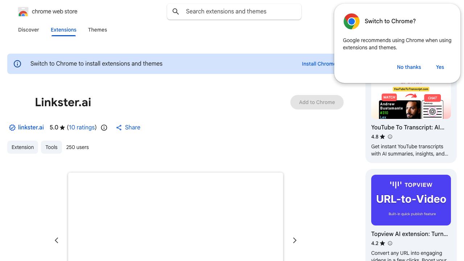Image resolution: width=464 pixels, height=261 pixels.
Task: Click the chrome web store title text
Action: pyautogui.click(x=55, y=12)
